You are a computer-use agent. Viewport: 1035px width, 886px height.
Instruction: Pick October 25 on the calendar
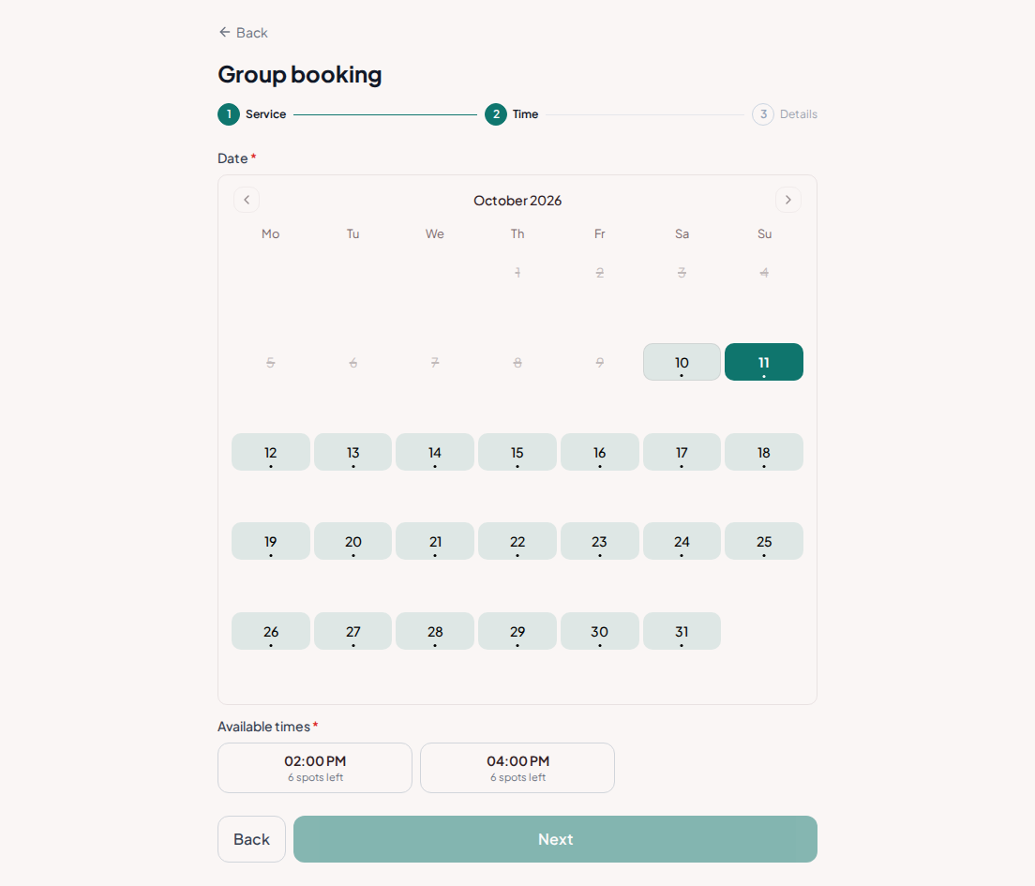pos(764,541)
